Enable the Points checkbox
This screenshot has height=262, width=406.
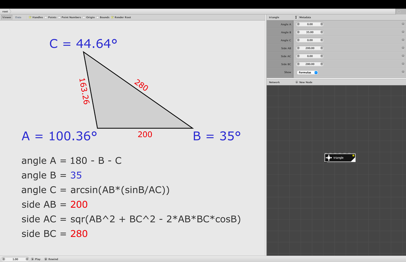tap(46, 17)
